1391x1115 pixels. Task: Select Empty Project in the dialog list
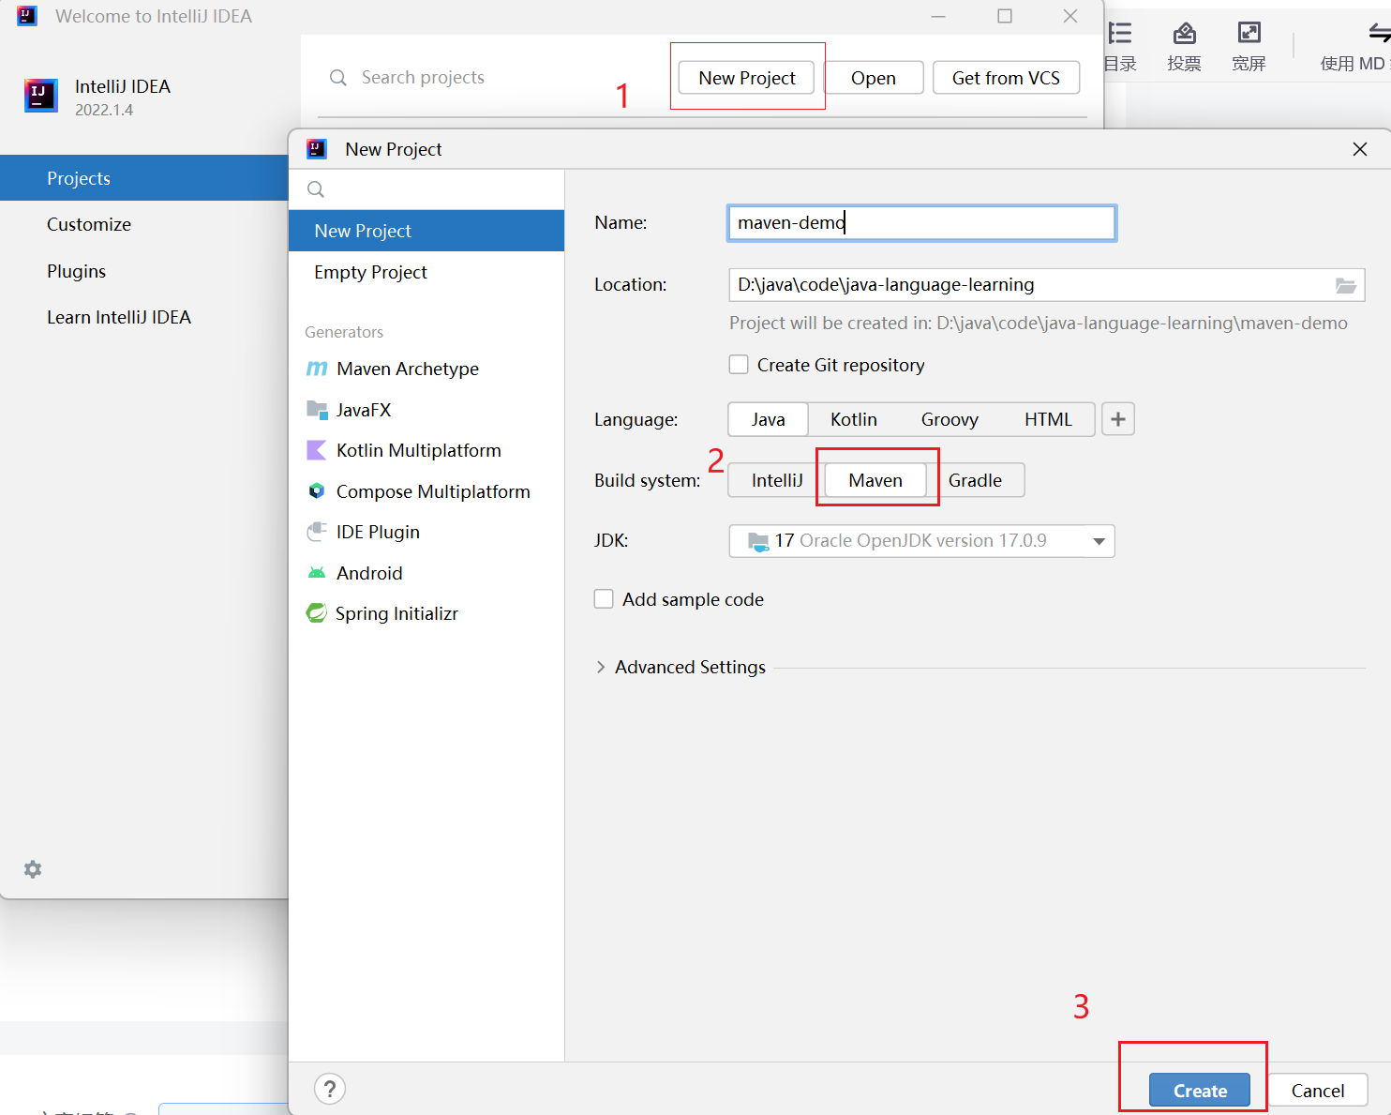[426, 272]
